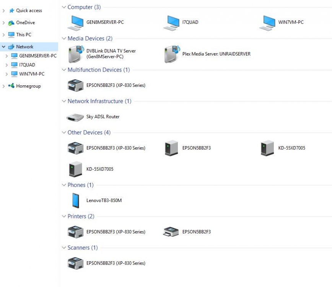
Task: Click WIN7VM-PC monitor icon in the sidebar tree
Action: pyautogui.click(x=14, y=74)
